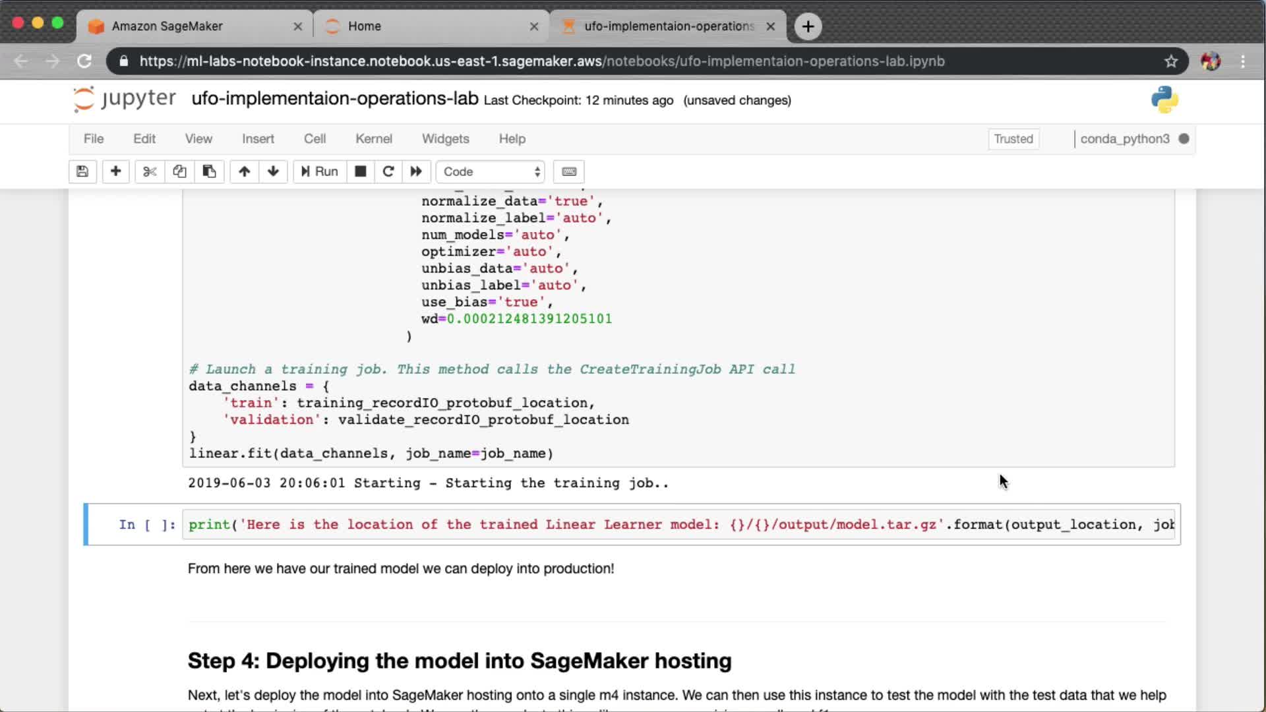The height and width of the screenshot is (712, 1266).
Task: Insert a cell below with plus icon
Action: [115, 171]
